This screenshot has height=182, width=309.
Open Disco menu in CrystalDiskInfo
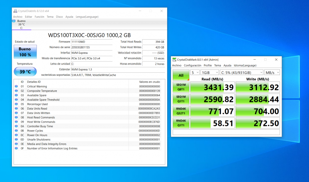click(59, 17)
